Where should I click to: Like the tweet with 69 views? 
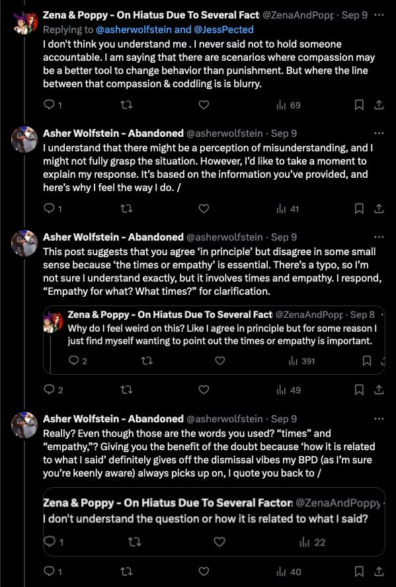pos(204,105)
